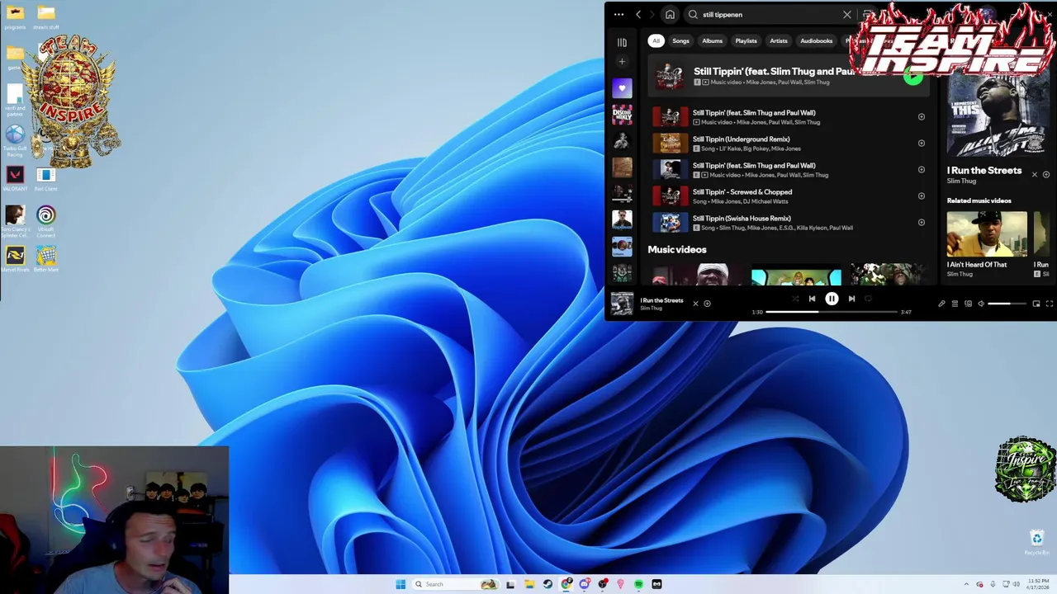Open I Run the Streets title in side panel
The image size is (1057, 594).
coord(984,171)
